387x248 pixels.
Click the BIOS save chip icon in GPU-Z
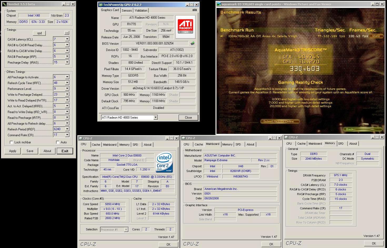point(193,43)
